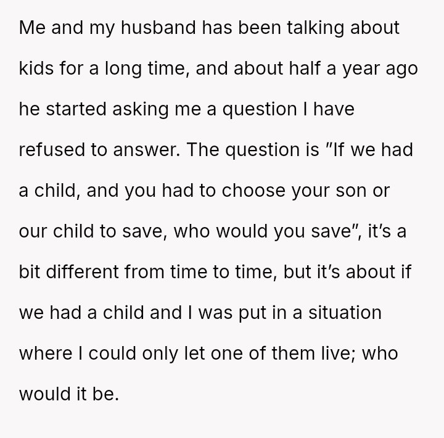This screenshot has width=444, height=438.
Task: Select the word "asking" in the text
Action: click(142, 109)
